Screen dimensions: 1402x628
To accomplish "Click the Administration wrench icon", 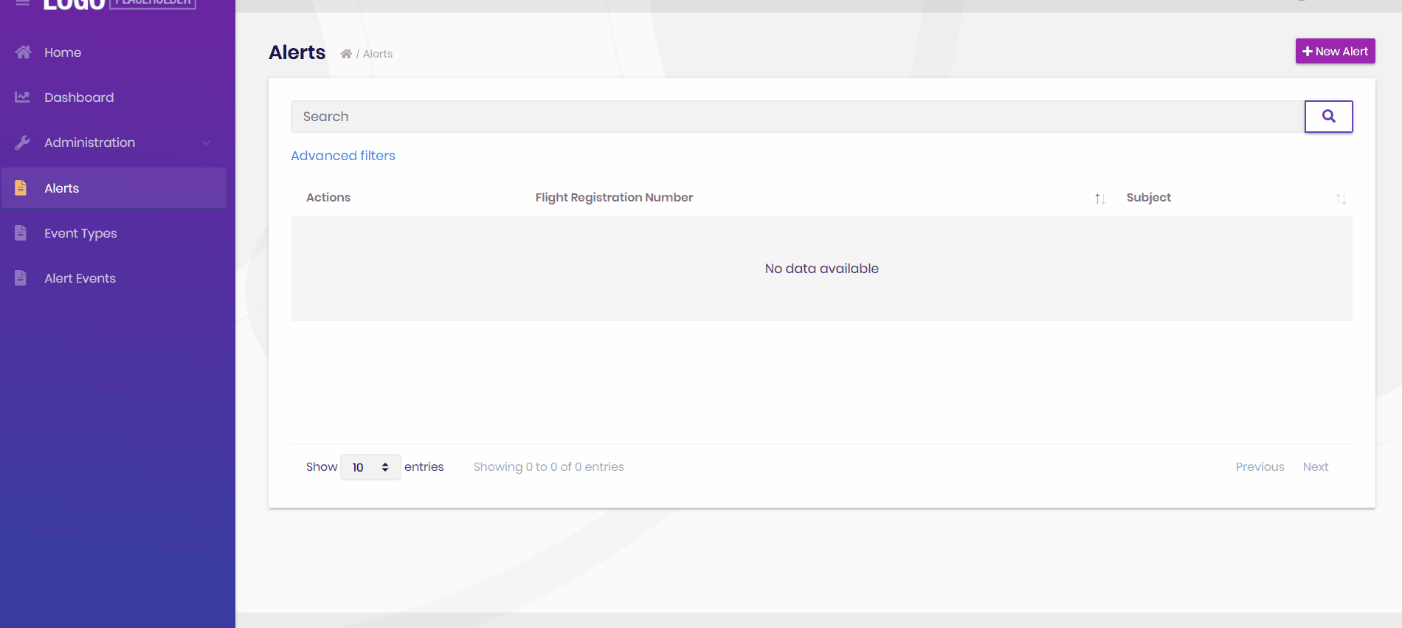I will coord(23,142).
